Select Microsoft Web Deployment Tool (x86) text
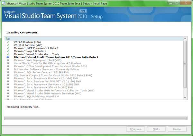Screen dimensions: 193x136 (x=38, y=60)
